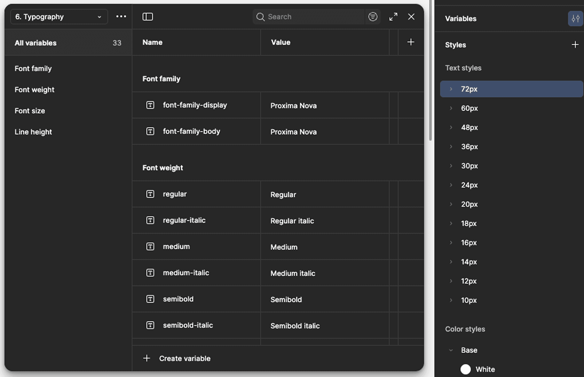
Task: Click the Create variable button
Action: [x=176, y=358]
